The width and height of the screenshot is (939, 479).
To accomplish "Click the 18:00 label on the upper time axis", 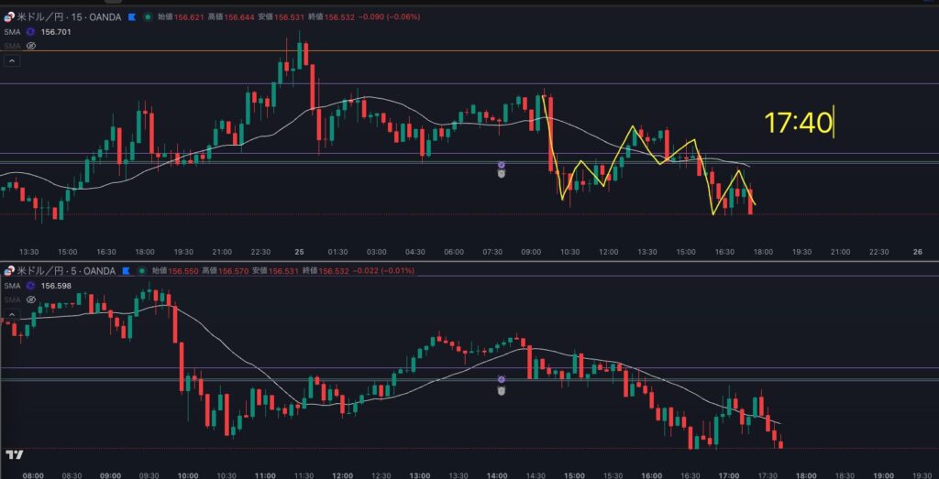I will tap(763, 251).
